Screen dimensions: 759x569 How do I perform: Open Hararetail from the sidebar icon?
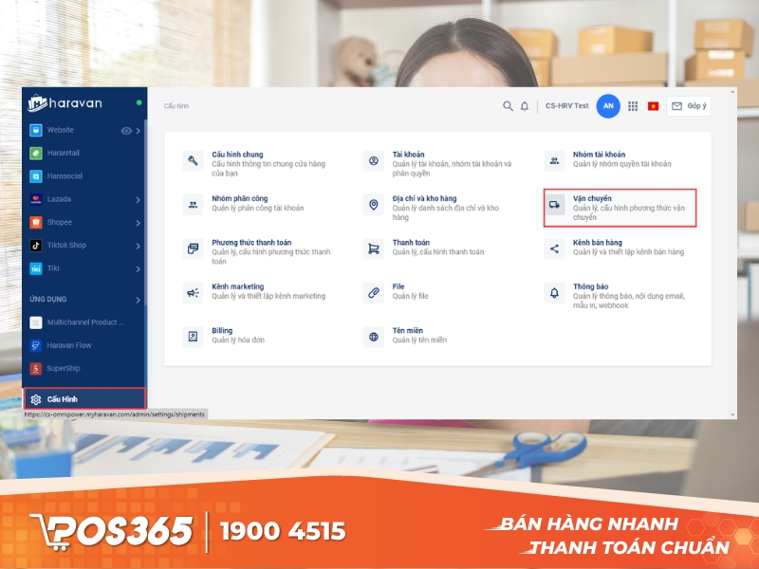pos(36,152)
